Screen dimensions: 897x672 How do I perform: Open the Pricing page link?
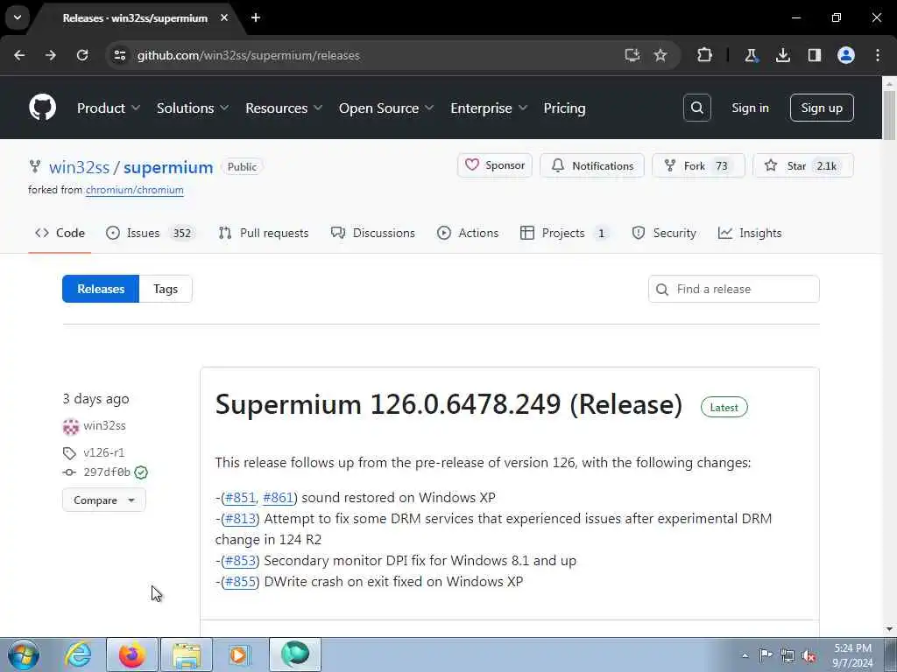coord(565,108)
